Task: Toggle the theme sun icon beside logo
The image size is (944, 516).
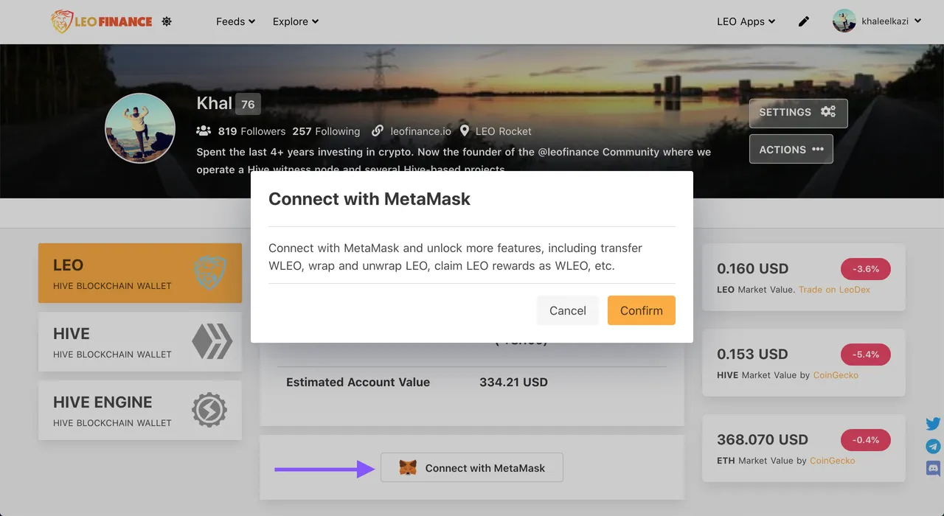Action: tap(167, 21)
